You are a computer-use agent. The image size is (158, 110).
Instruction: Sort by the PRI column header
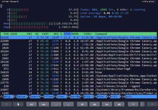click(x=29, y=34)
